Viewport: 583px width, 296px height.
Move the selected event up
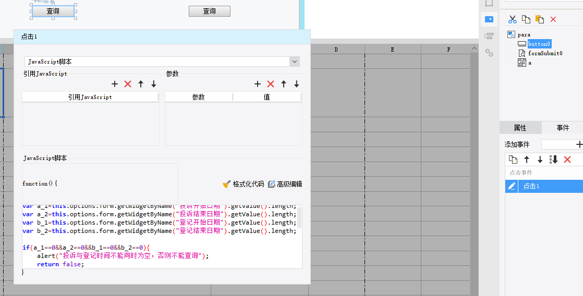[527, 159]
